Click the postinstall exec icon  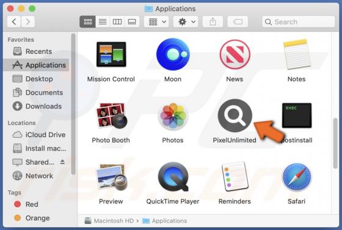(x=297, y=116)
